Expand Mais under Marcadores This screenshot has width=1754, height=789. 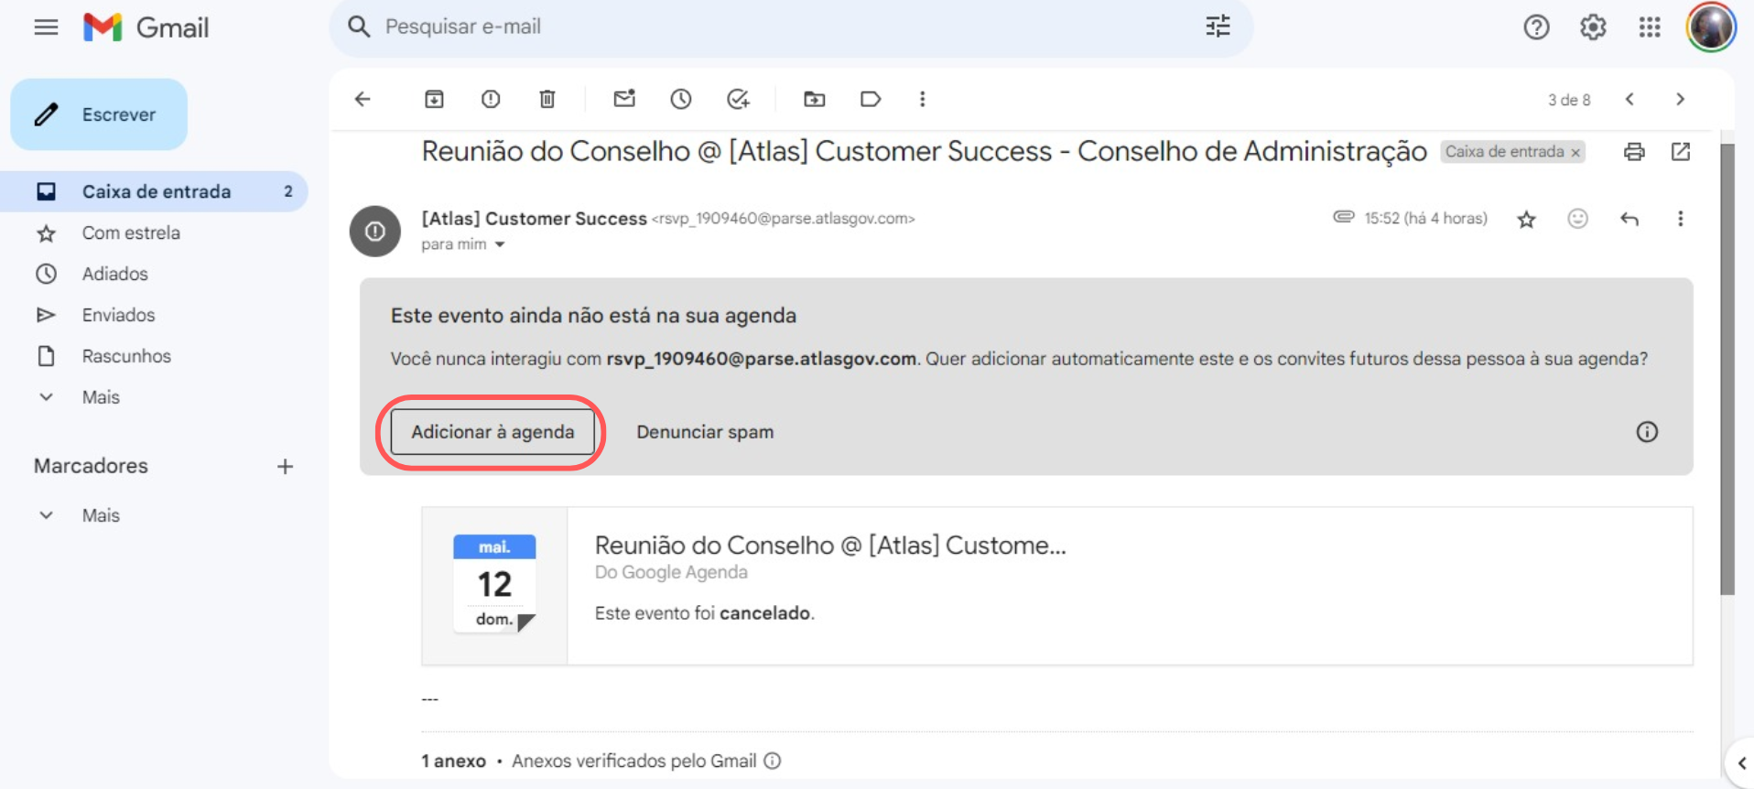[101, 515]
